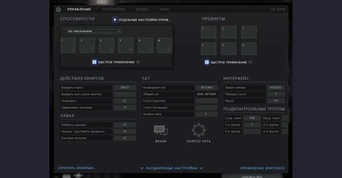Click SPACE key field for Выбрать героя
342x178 pixels.
tap(125, 87)
